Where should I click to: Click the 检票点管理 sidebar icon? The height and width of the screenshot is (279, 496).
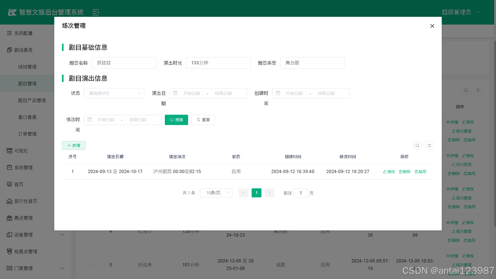(9, 251)
